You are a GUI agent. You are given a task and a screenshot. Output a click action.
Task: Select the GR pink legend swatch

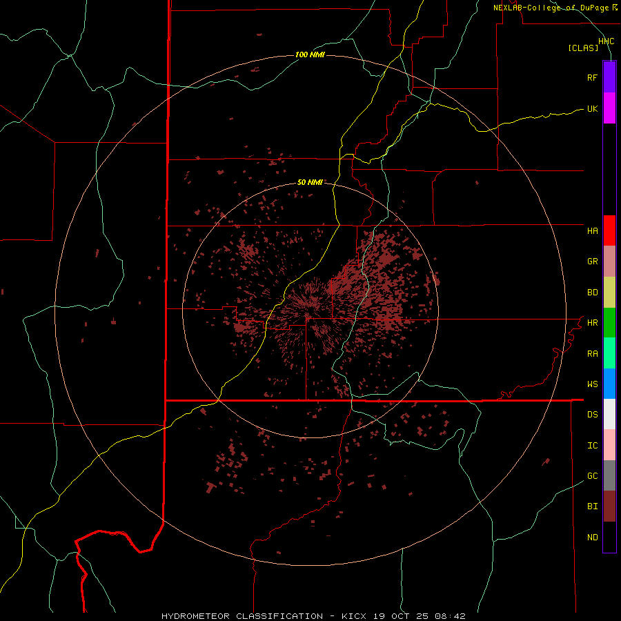[609, 262]
